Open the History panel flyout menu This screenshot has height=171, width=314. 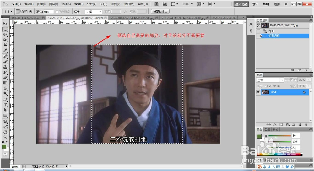(x=311, y=20)
